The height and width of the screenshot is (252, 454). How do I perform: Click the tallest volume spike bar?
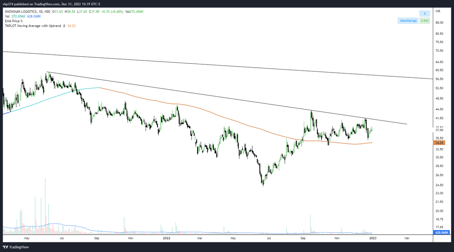(x=45, y=206)
